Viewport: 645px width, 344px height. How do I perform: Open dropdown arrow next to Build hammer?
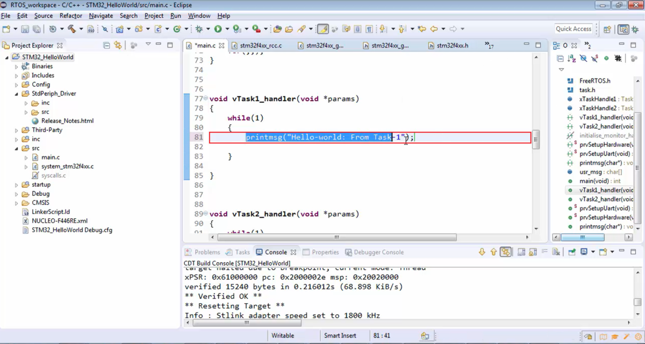[x=81, y=29]
